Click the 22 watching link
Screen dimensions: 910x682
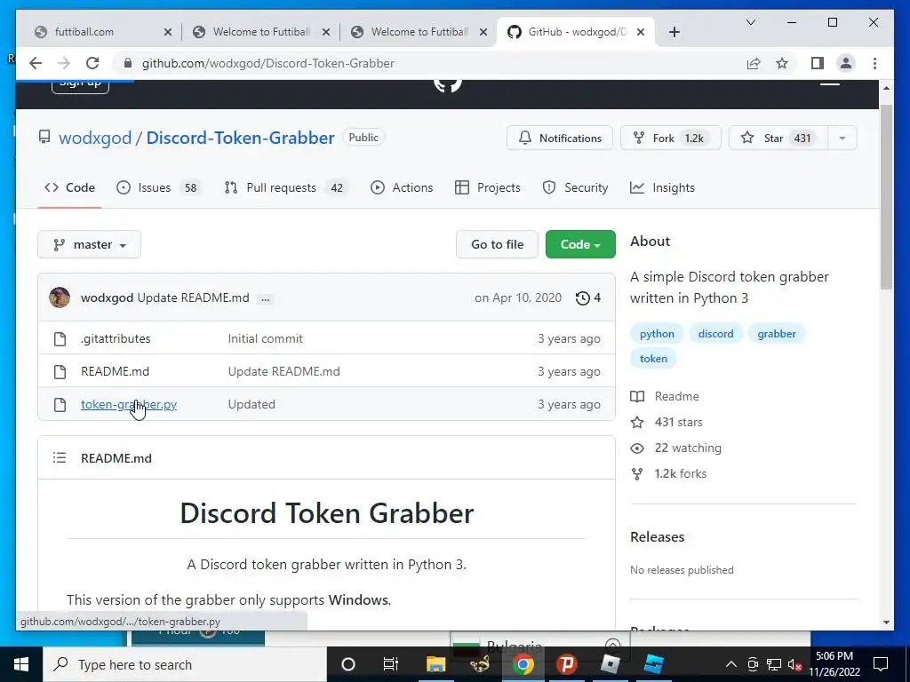676,448
